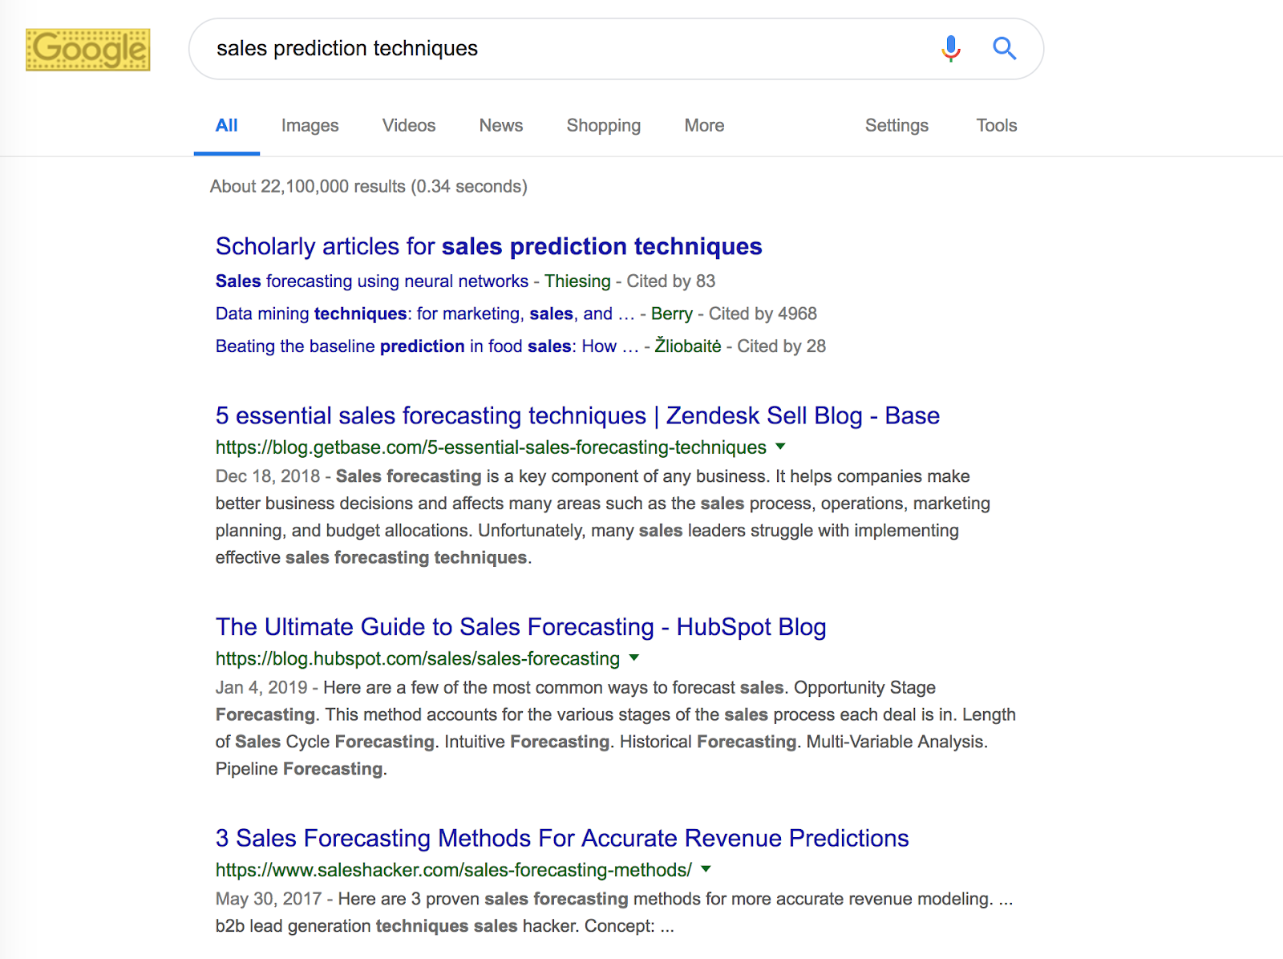Image resolution: width=1283 pixels, height=959 pixels.
Task: Expand the blog.hubspot.com URL dropdown arrow
Action: [x=633, y=658]
